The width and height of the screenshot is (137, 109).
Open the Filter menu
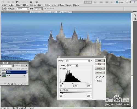pyautogui.click(x=40, y=5)
